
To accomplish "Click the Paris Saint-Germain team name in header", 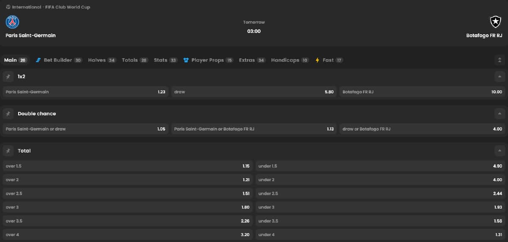I will pyautogui.click(x=30, y=35).
